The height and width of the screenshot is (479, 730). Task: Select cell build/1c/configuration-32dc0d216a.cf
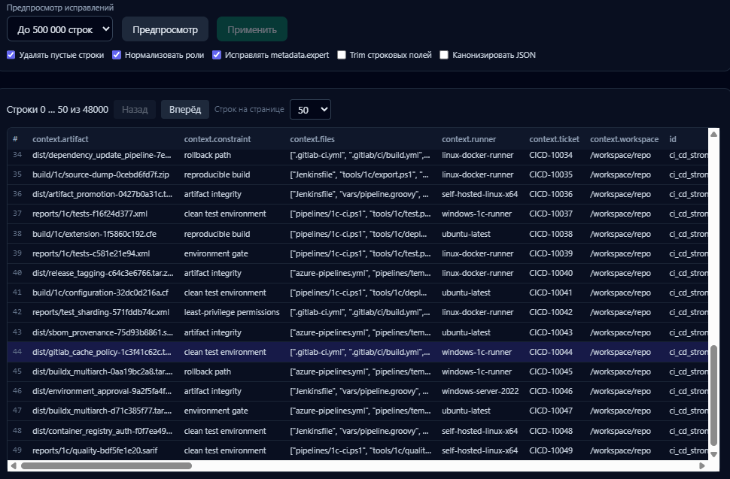coord(101,293)
